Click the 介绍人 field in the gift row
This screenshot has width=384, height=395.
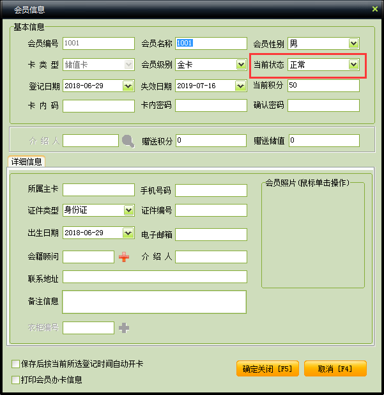[91, 141]
